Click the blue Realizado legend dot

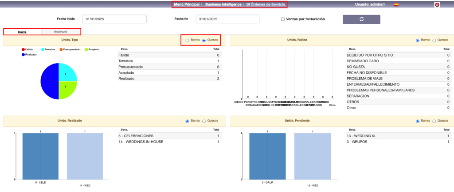coord(23,55)
